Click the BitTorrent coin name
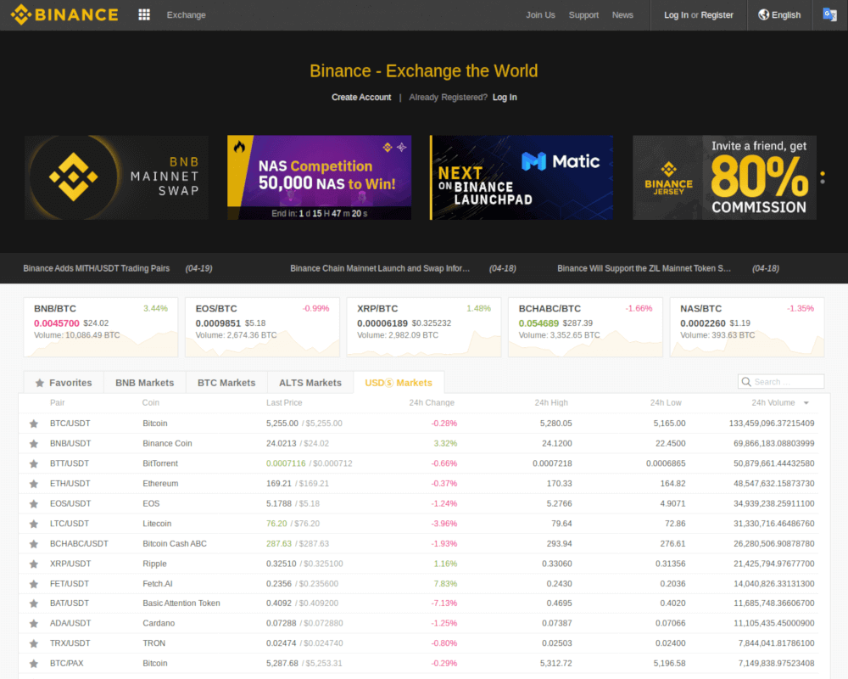Viewport: 848px width, 679px height. click(x=160, y=463)
